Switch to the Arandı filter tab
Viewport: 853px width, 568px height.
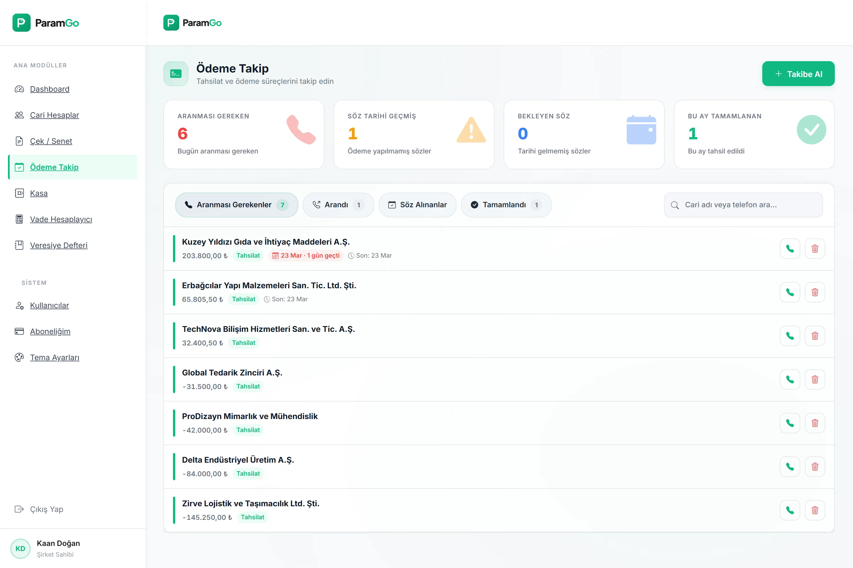click(x=338, y=205)
